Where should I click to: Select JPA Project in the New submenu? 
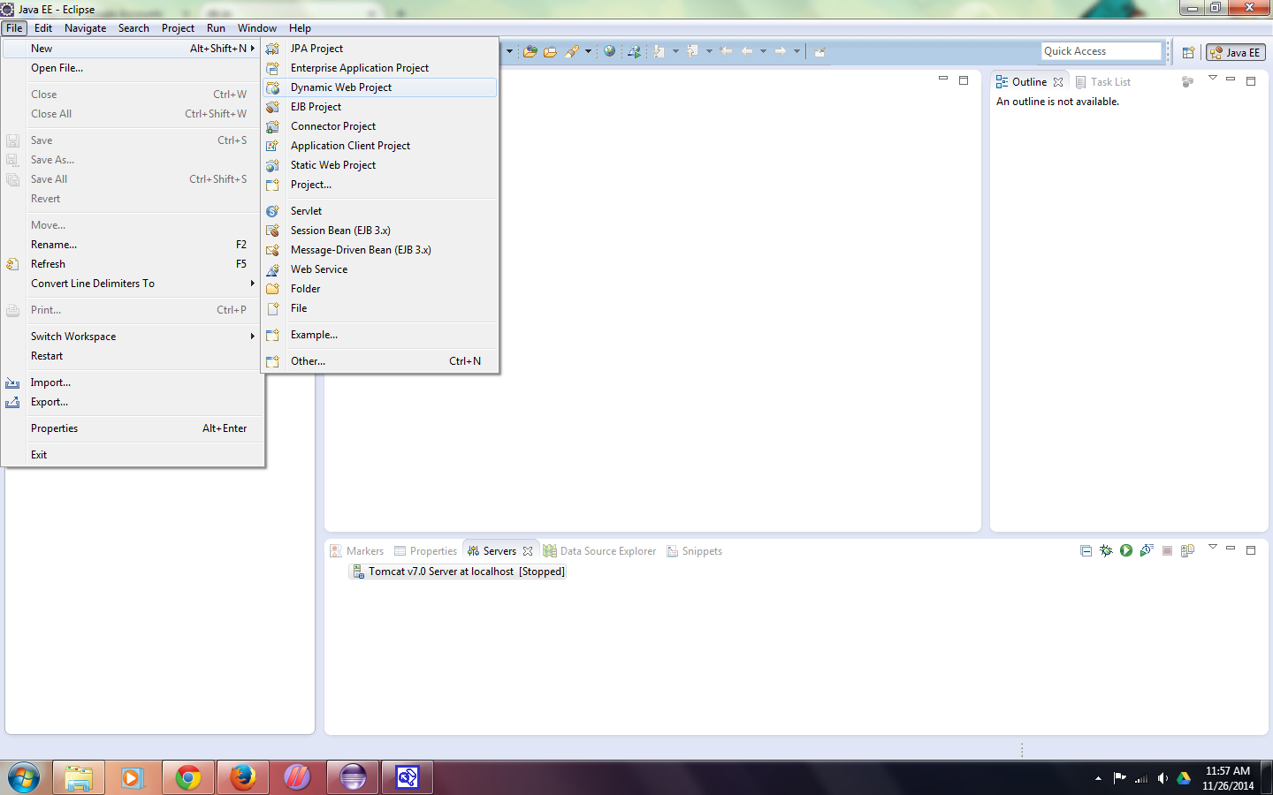tap(380, 49)
